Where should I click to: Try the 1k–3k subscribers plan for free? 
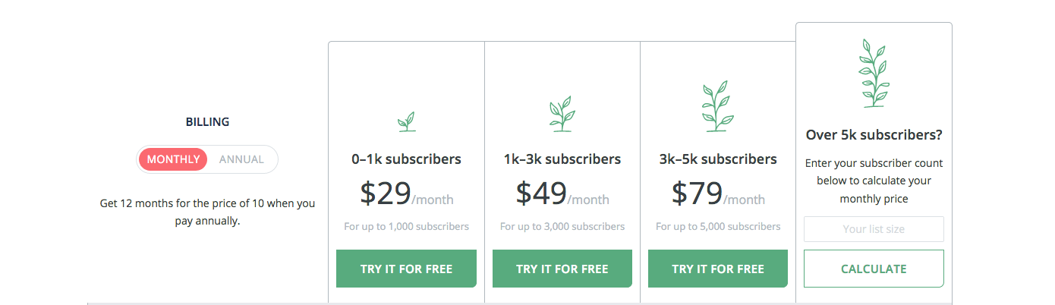pyautogui.click(x=562, y=269)
